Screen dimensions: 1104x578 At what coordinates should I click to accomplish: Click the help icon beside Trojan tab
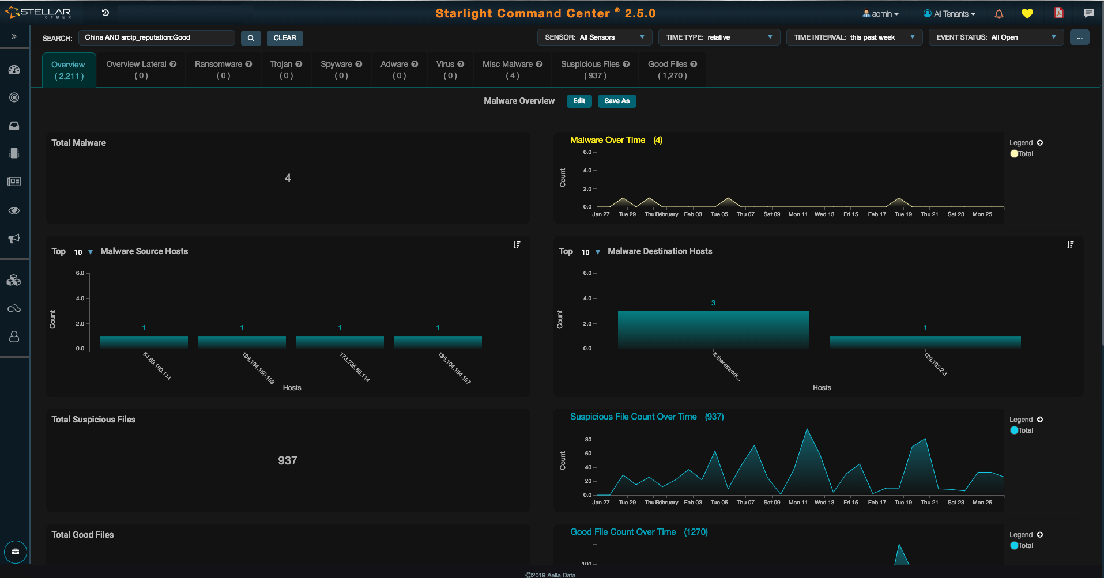299,64
